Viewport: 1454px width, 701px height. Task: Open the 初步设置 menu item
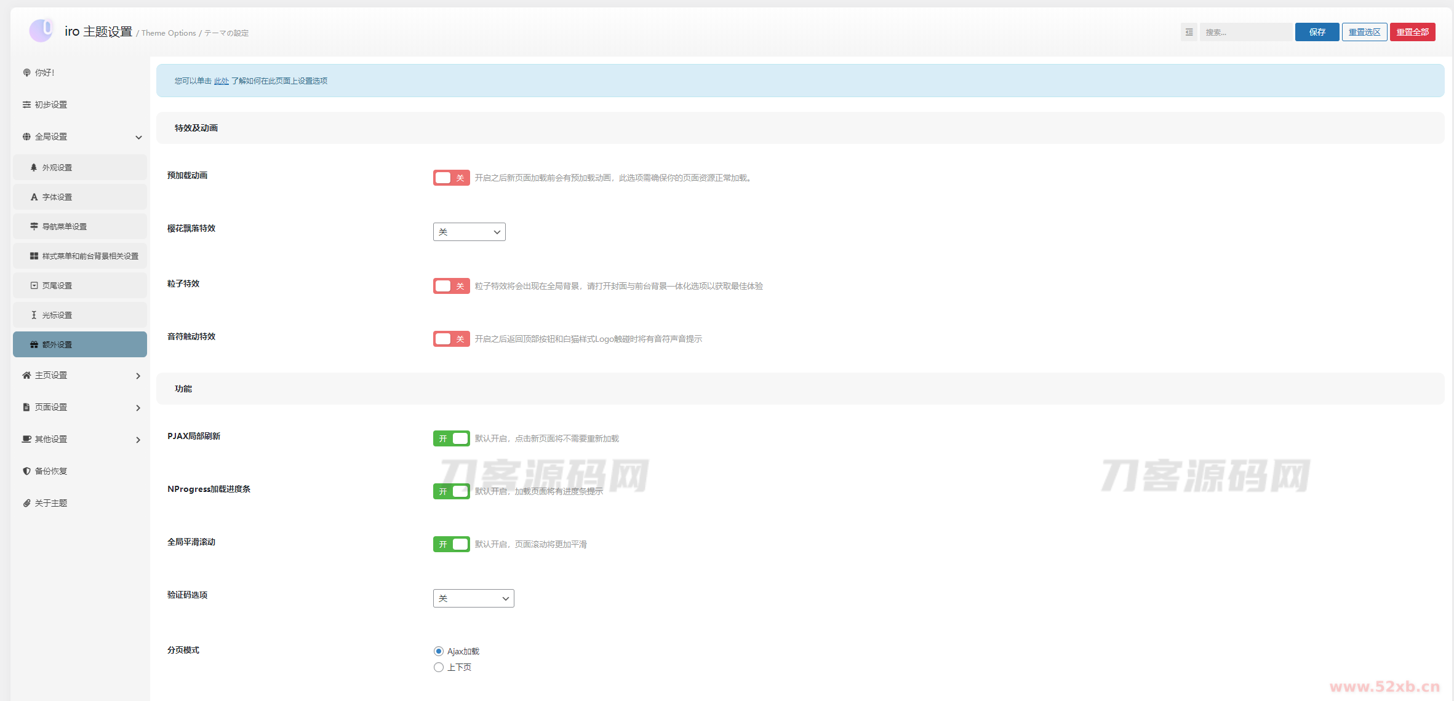51,105
